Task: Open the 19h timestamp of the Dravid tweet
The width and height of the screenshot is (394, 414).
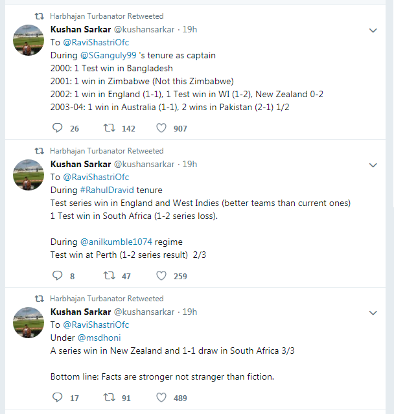Action: pos(190,164)
